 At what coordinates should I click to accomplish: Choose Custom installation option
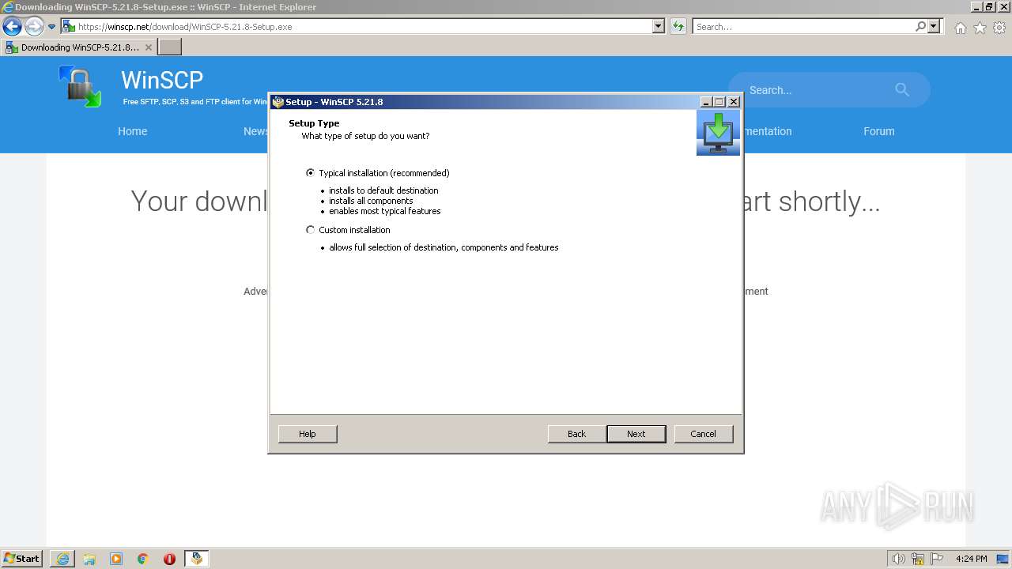(x=310, y=230)
